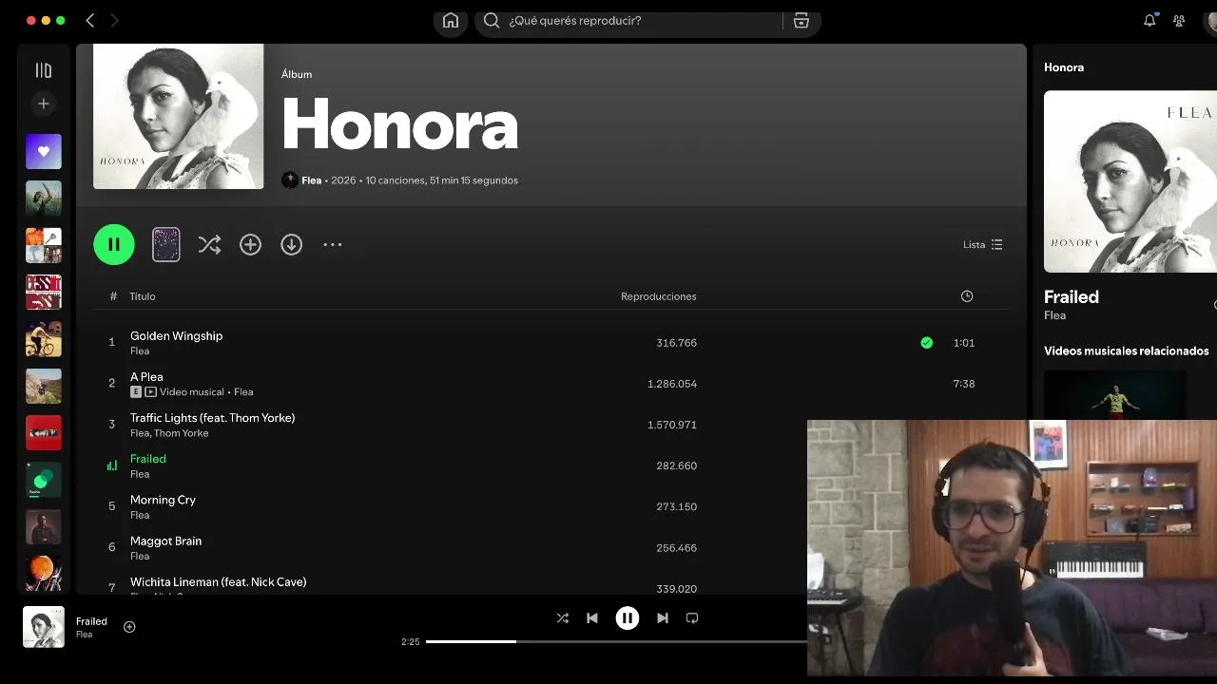Viewport: 1217px width, 684px height.
Task: Select the track Morning Cry
Action: (x=163, y=500)
